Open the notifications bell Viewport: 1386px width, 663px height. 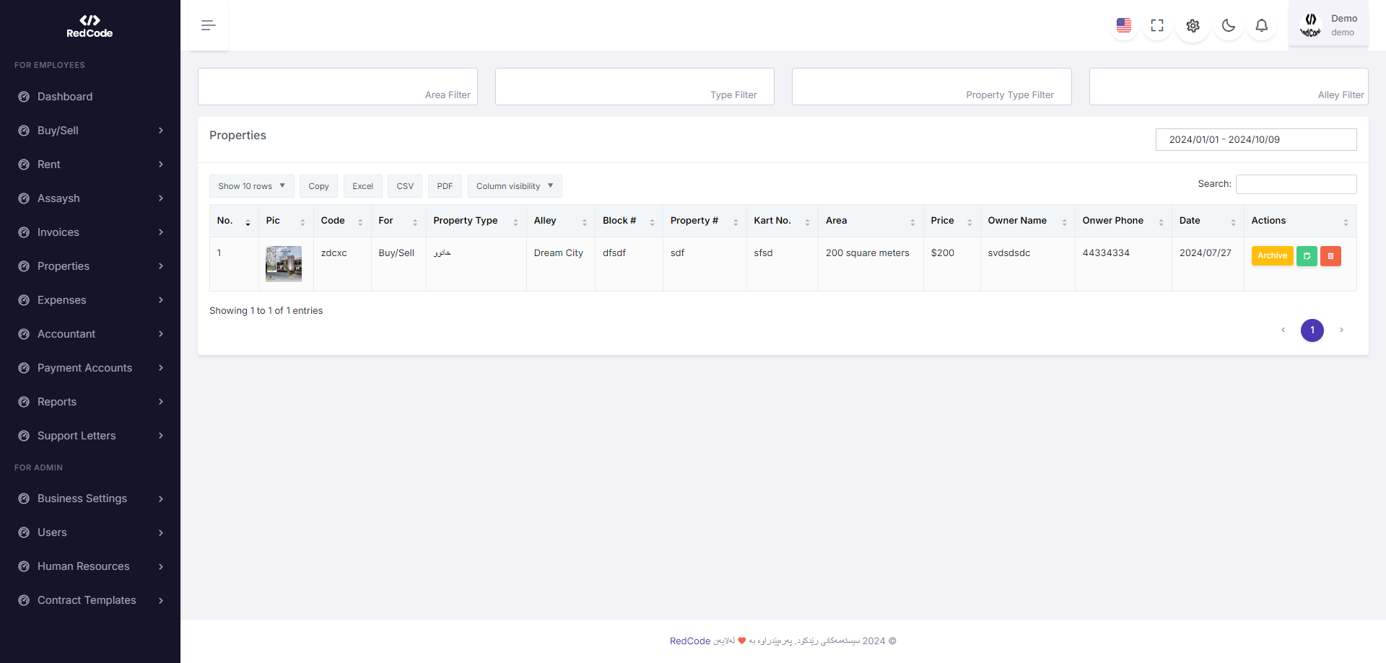[x=1261, y=26]
